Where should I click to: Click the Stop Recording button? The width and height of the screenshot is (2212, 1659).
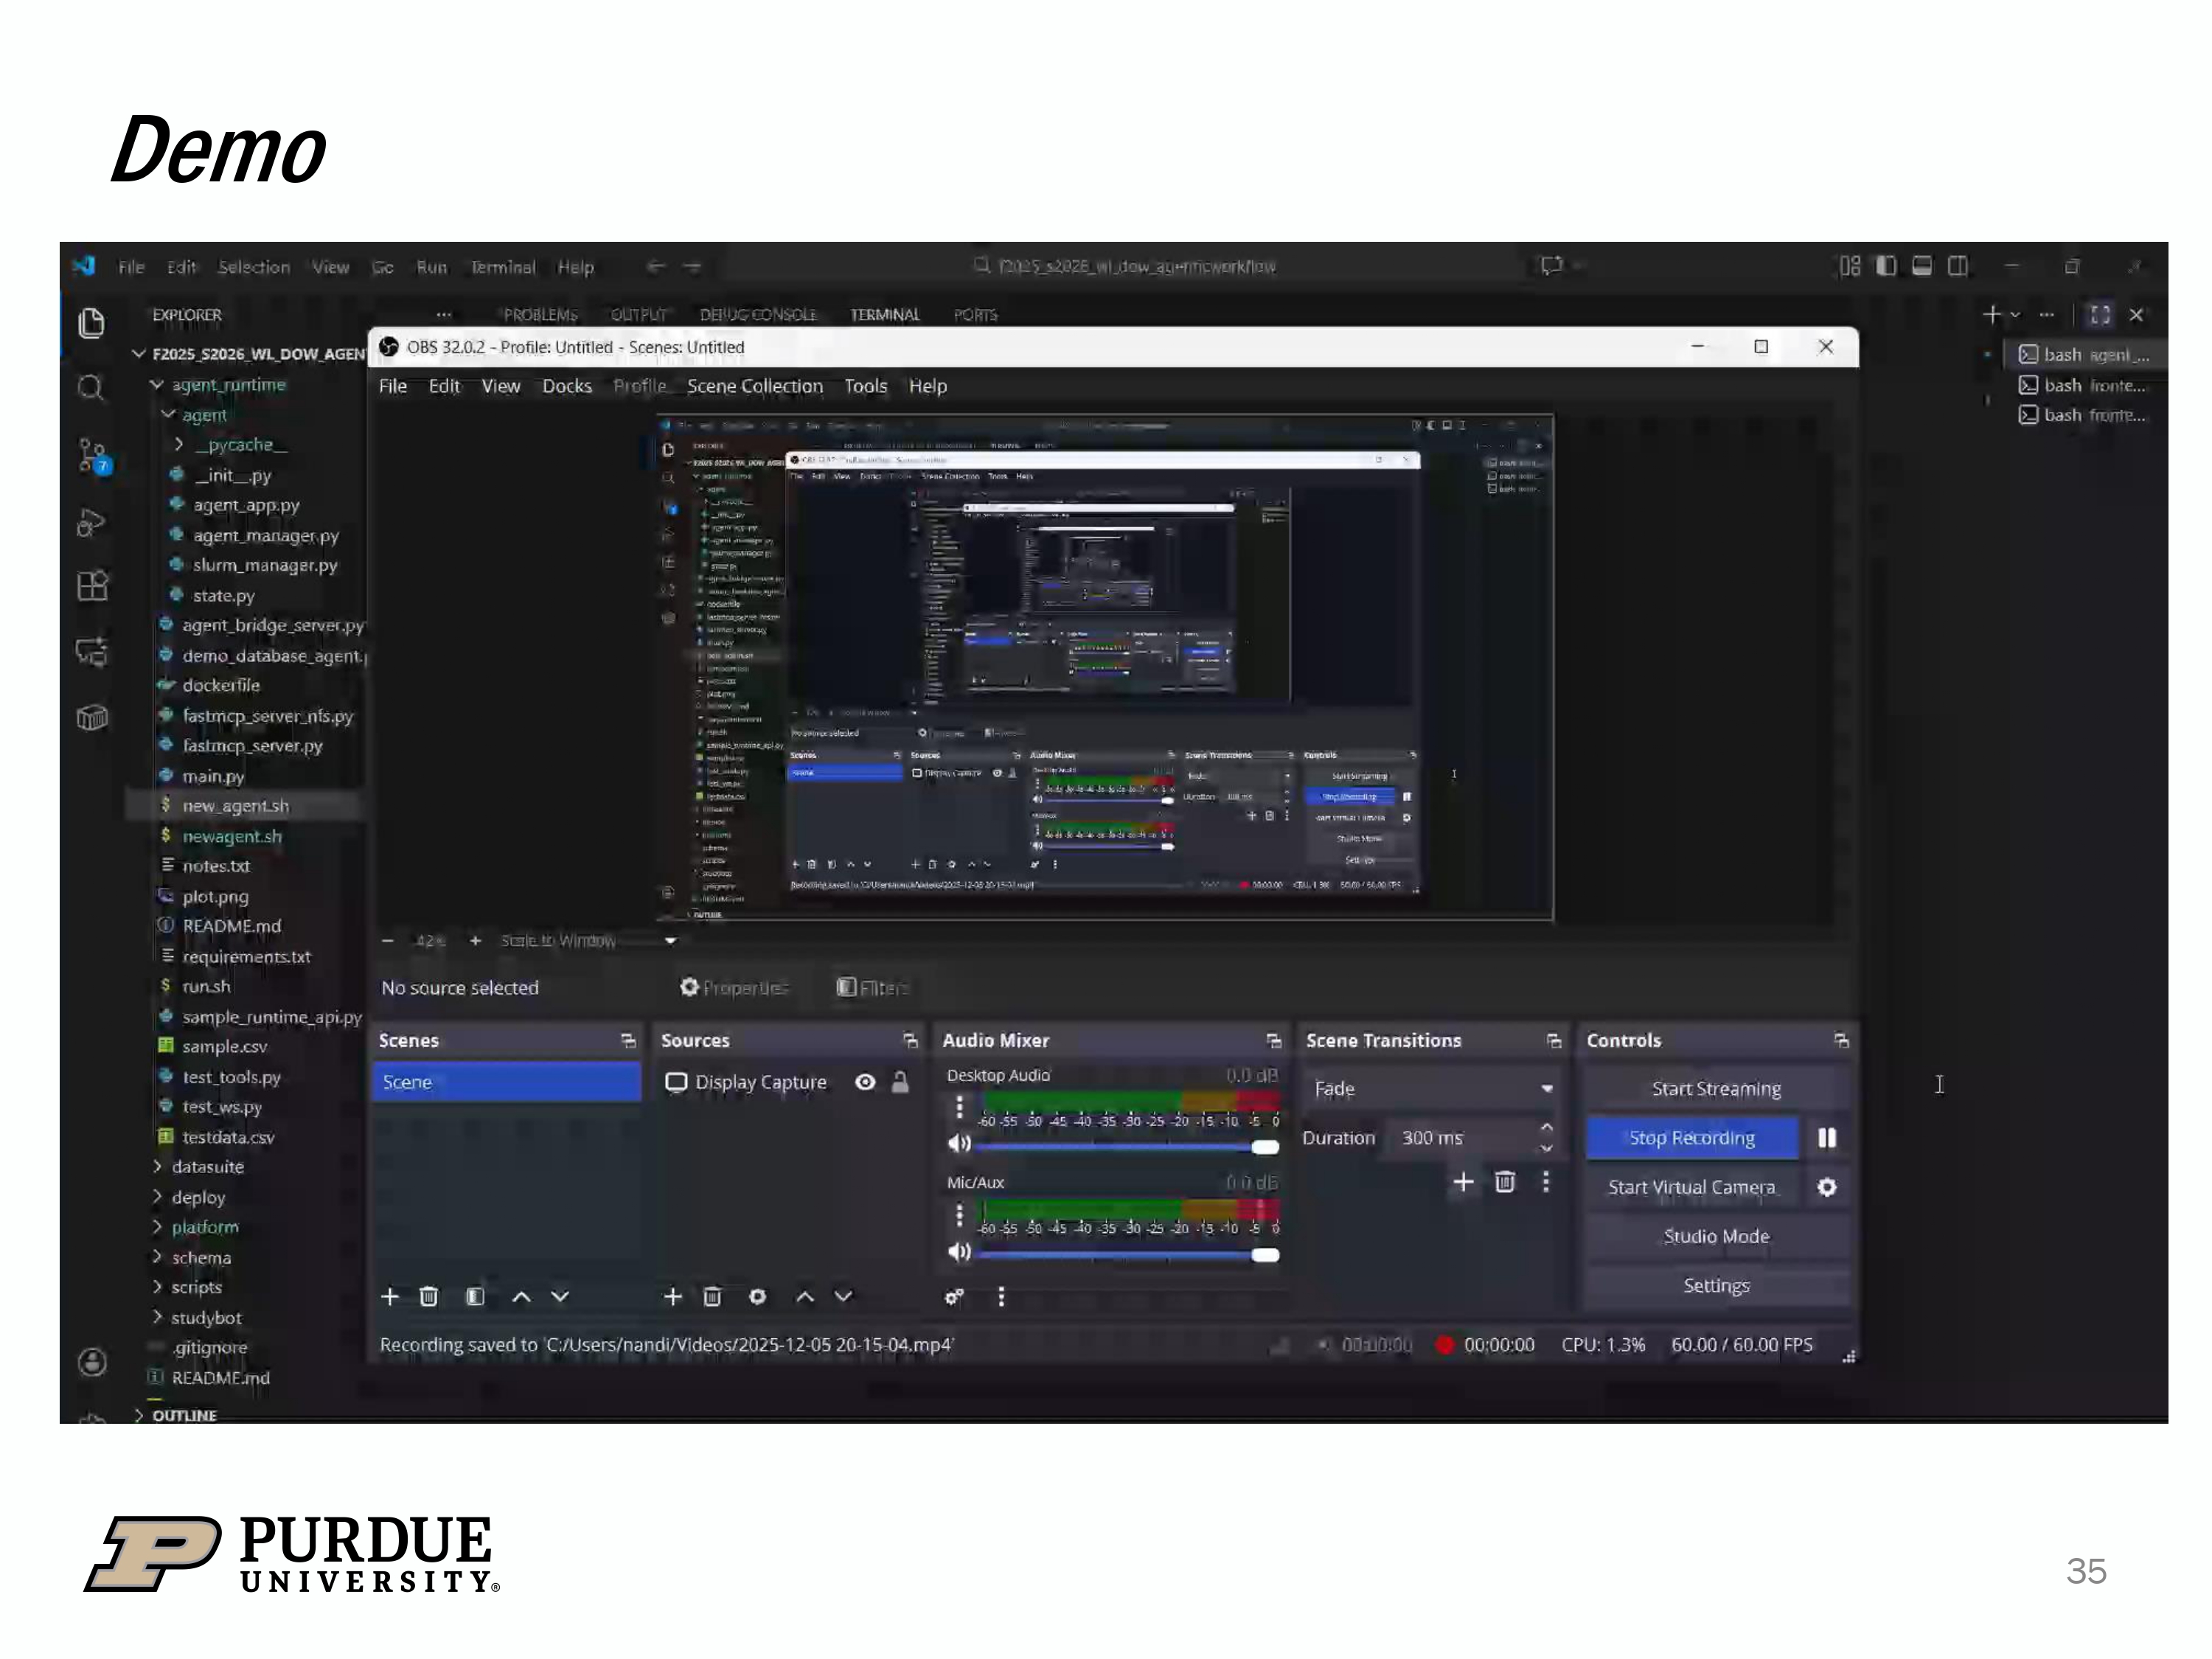tap(1691, 1138)
